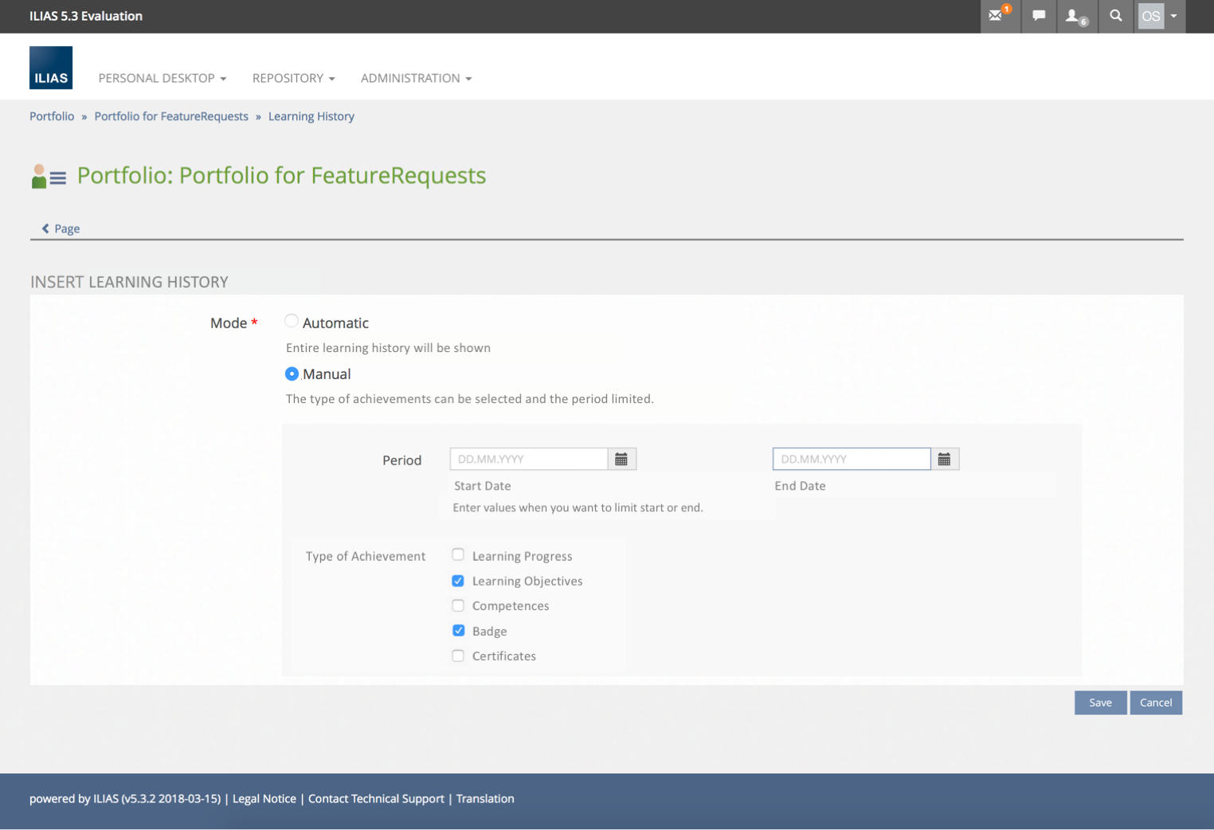This screenshot has width=1214, height=830.
Task: Expand the Repository dropdown menu
Action: (x=293, y=78)
